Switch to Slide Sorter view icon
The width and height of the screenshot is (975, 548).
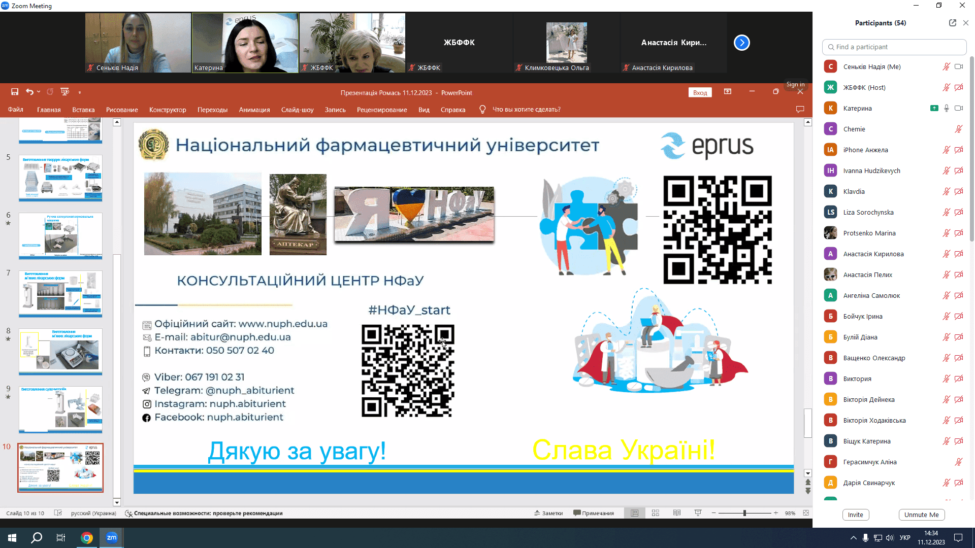pyautogui.click(x=656, y=513)
